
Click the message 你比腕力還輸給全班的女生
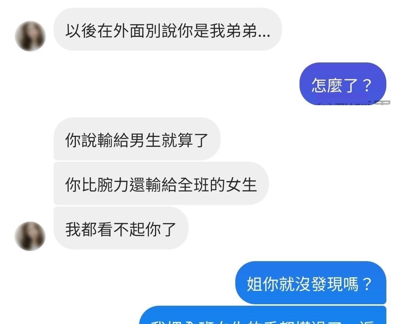pyautogui.click(x=161, y=183)
